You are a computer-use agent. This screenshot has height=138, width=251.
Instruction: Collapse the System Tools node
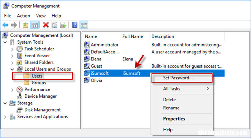[5, 43]
